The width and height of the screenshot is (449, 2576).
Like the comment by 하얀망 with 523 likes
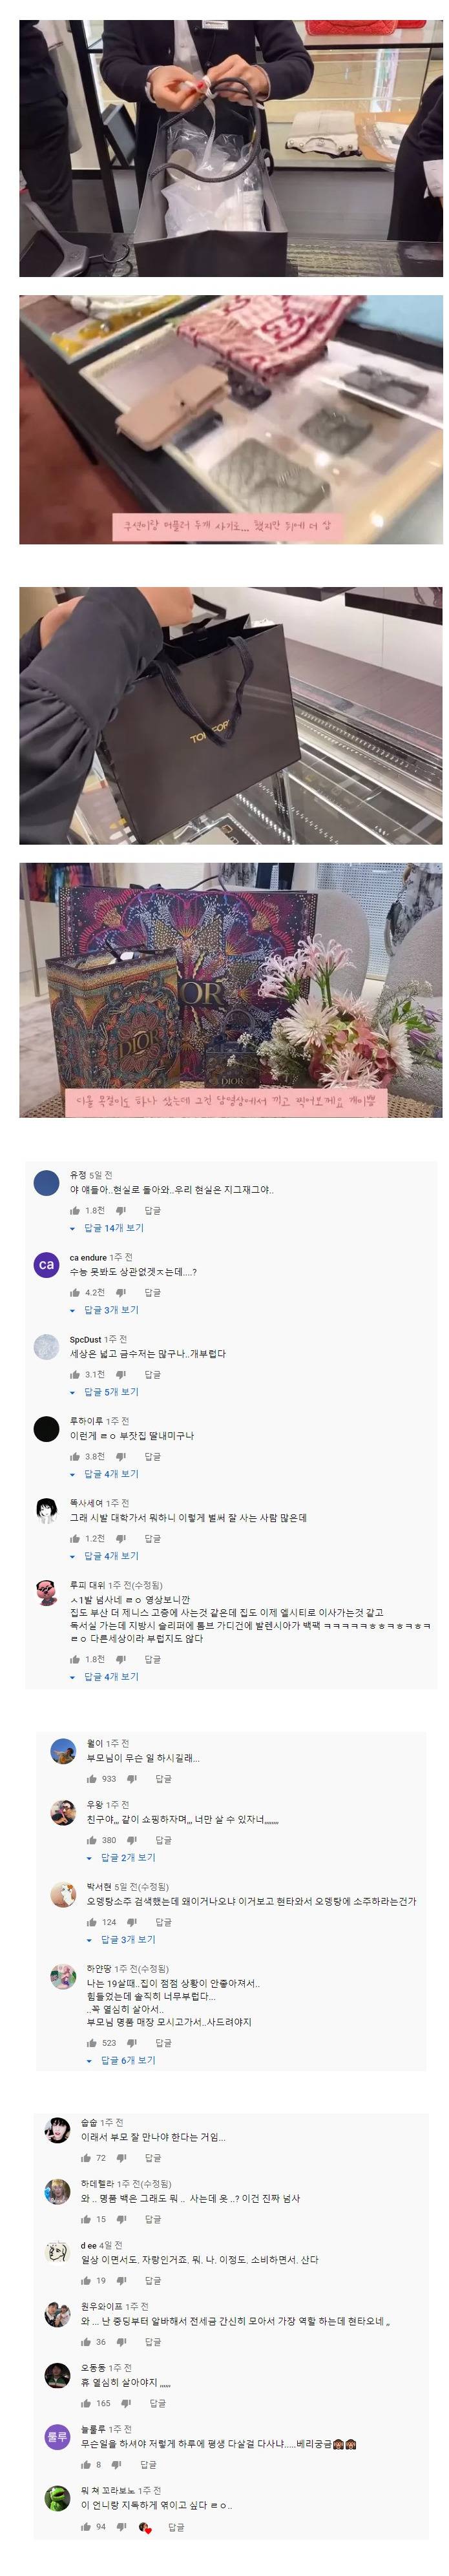click(92, 2043)
